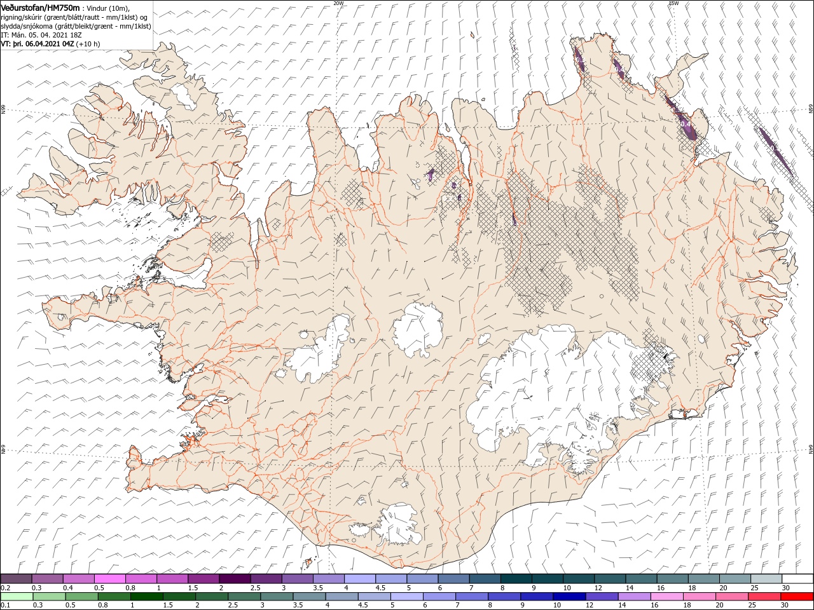Pick the bottom-row pink swatch labeled 16
The width and height of the screenshot is (814, 610).
click(x=666, y=597)
